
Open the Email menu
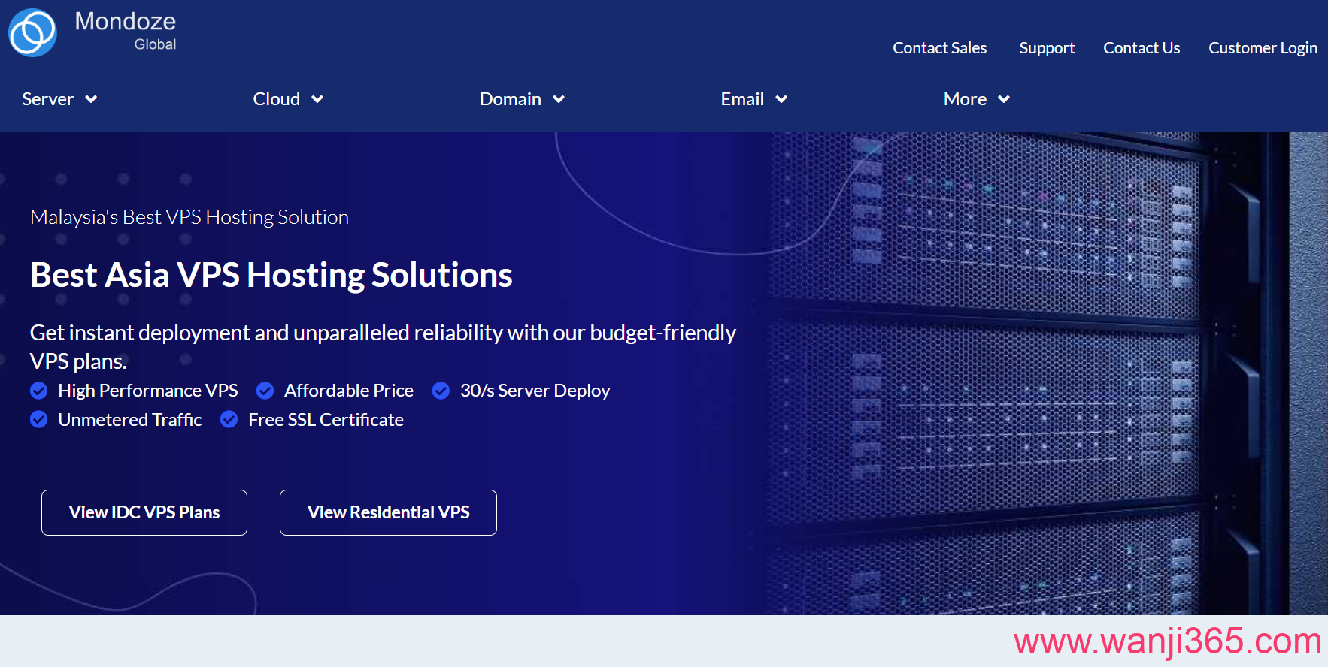click(x=753, y=99)
